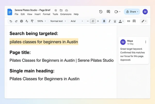Increase font size with plus button
The image size is (155, 104).
tap(98, 21)
